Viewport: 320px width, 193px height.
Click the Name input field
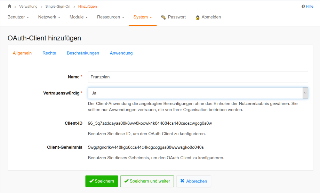198,77
